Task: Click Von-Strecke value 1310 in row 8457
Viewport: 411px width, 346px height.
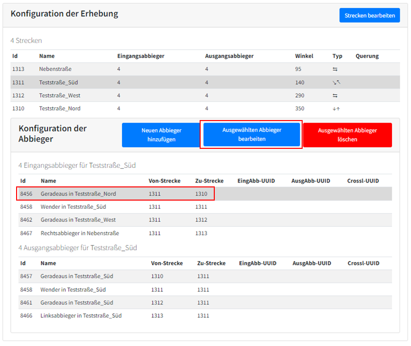Action: pyautogui.click(x=157, y=276)
